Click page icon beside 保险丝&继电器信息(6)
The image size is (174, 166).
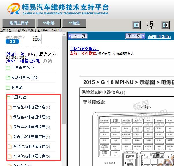pyautogui.click(x=10, y=156)
